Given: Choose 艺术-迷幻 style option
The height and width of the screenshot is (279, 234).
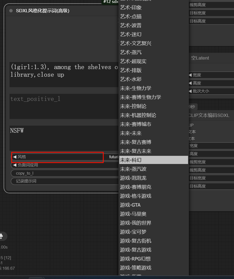Looking at the screenshot, I should (154, 34).
